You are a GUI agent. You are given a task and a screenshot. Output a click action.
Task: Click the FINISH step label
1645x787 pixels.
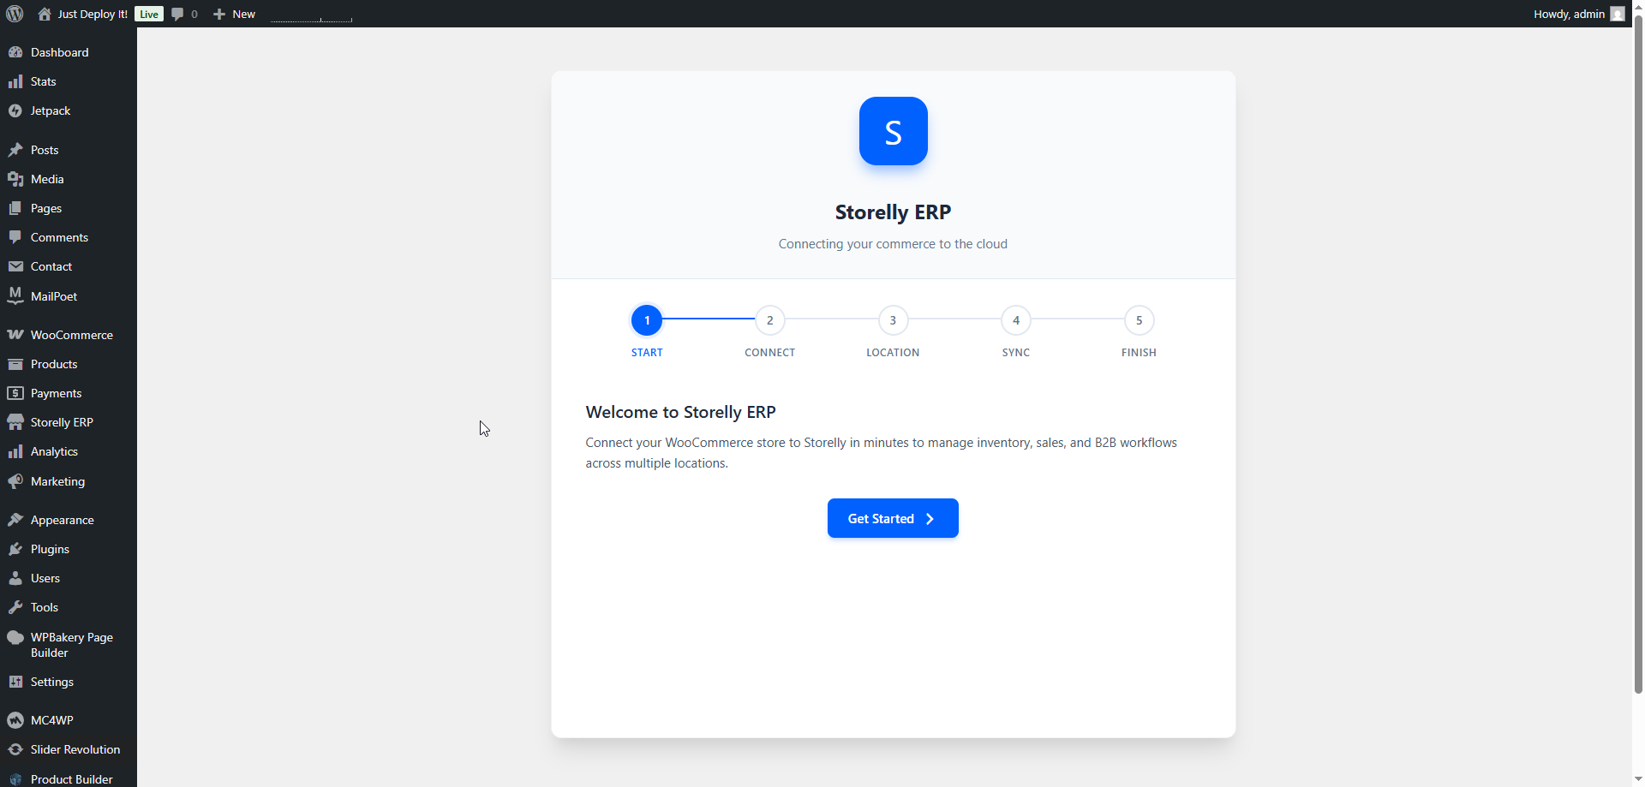click(x=1140, y=353)
